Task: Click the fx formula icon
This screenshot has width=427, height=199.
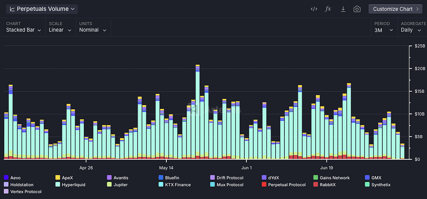Action: (x=328, y=9)
